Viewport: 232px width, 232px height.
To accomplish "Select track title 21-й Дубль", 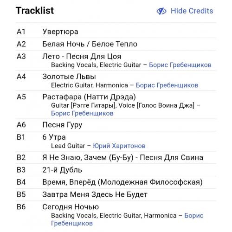I will coord(62,170).
